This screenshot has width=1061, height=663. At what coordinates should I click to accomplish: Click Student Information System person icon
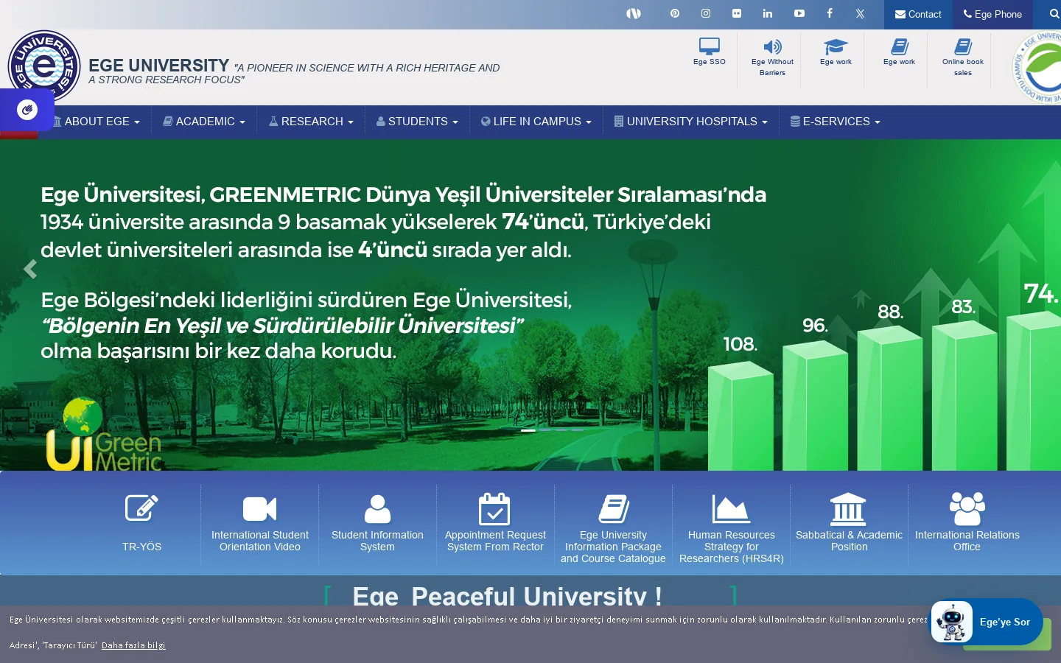(377, 509)
